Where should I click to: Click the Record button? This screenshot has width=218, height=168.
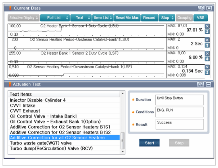point(149,18)
